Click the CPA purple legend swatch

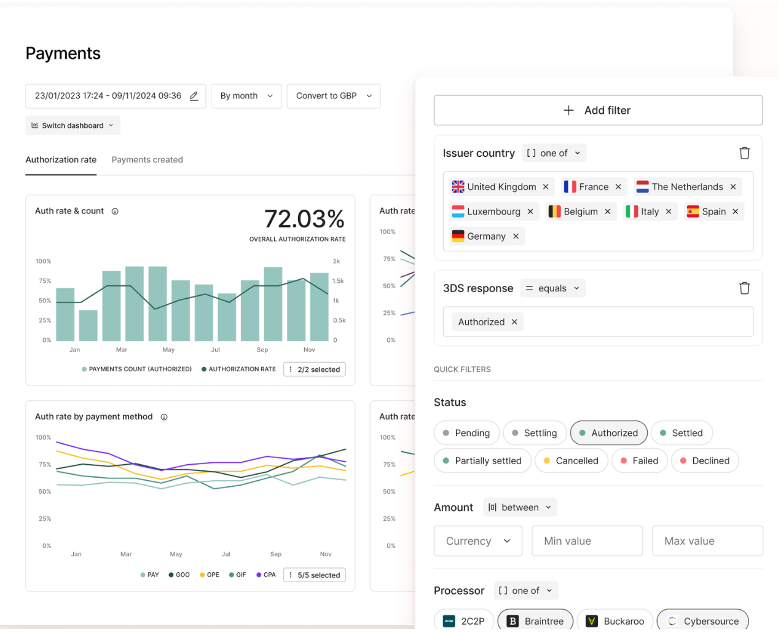click(x=259, y=575)
